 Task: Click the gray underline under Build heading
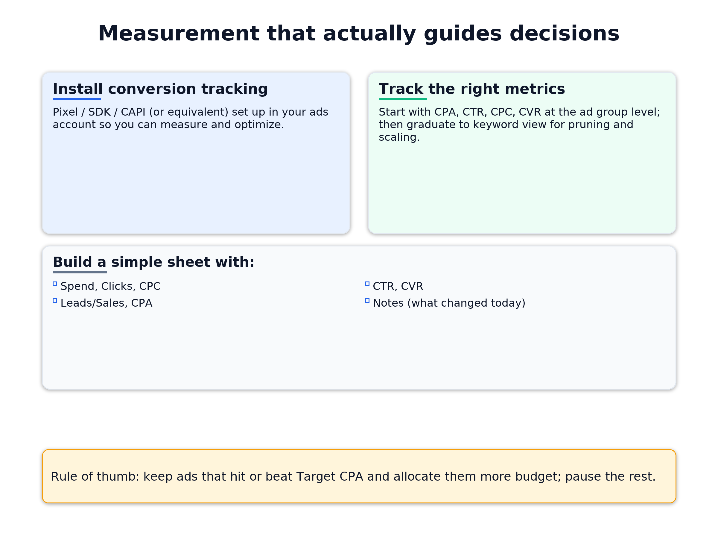pos(80,272)
